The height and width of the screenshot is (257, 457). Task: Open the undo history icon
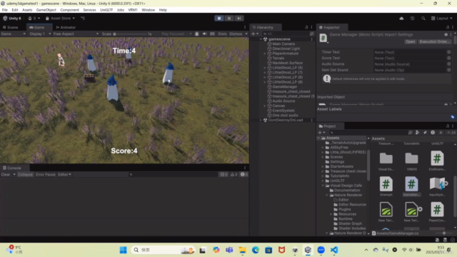click(413, 19)
